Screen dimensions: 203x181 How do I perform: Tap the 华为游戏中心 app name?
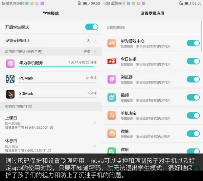pyautogui.click(x=133, y=41)
